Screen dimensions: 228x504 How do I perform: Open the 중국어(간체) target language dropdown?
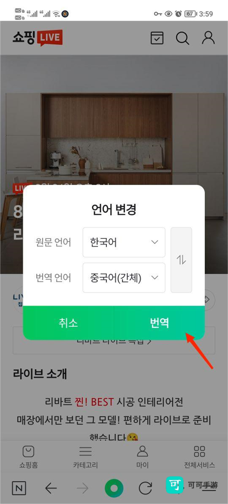point(124,278)
